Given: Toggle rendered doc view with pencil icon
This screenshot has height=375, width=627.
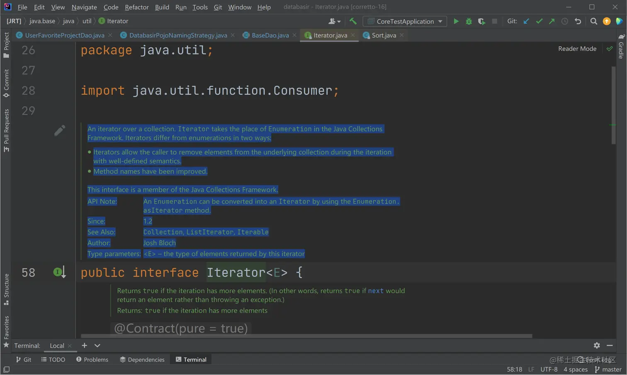Looking at the screenshot, I should pos(60,130).
